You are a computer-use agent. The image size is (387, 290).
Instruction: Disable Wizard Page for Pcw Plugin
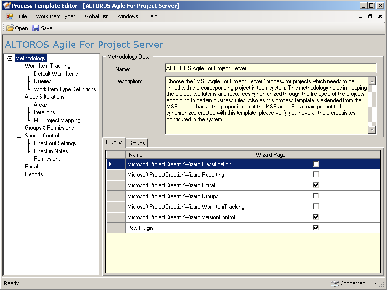click(x=316, y=228)
